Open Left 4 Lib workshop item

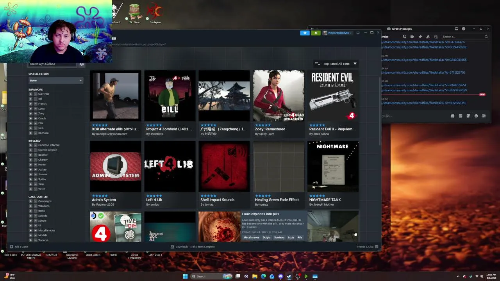tap(170, 174)
